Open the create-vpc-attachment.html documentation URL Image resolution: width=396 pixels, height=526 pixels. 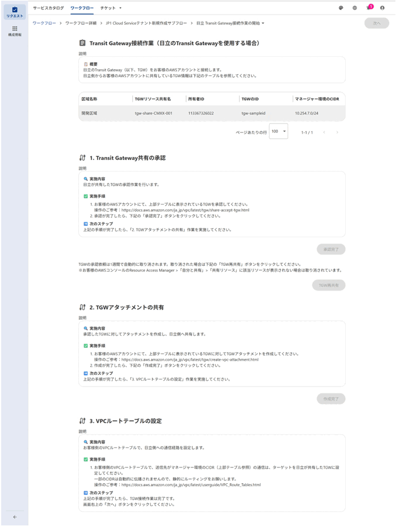(x=190, y=360)
